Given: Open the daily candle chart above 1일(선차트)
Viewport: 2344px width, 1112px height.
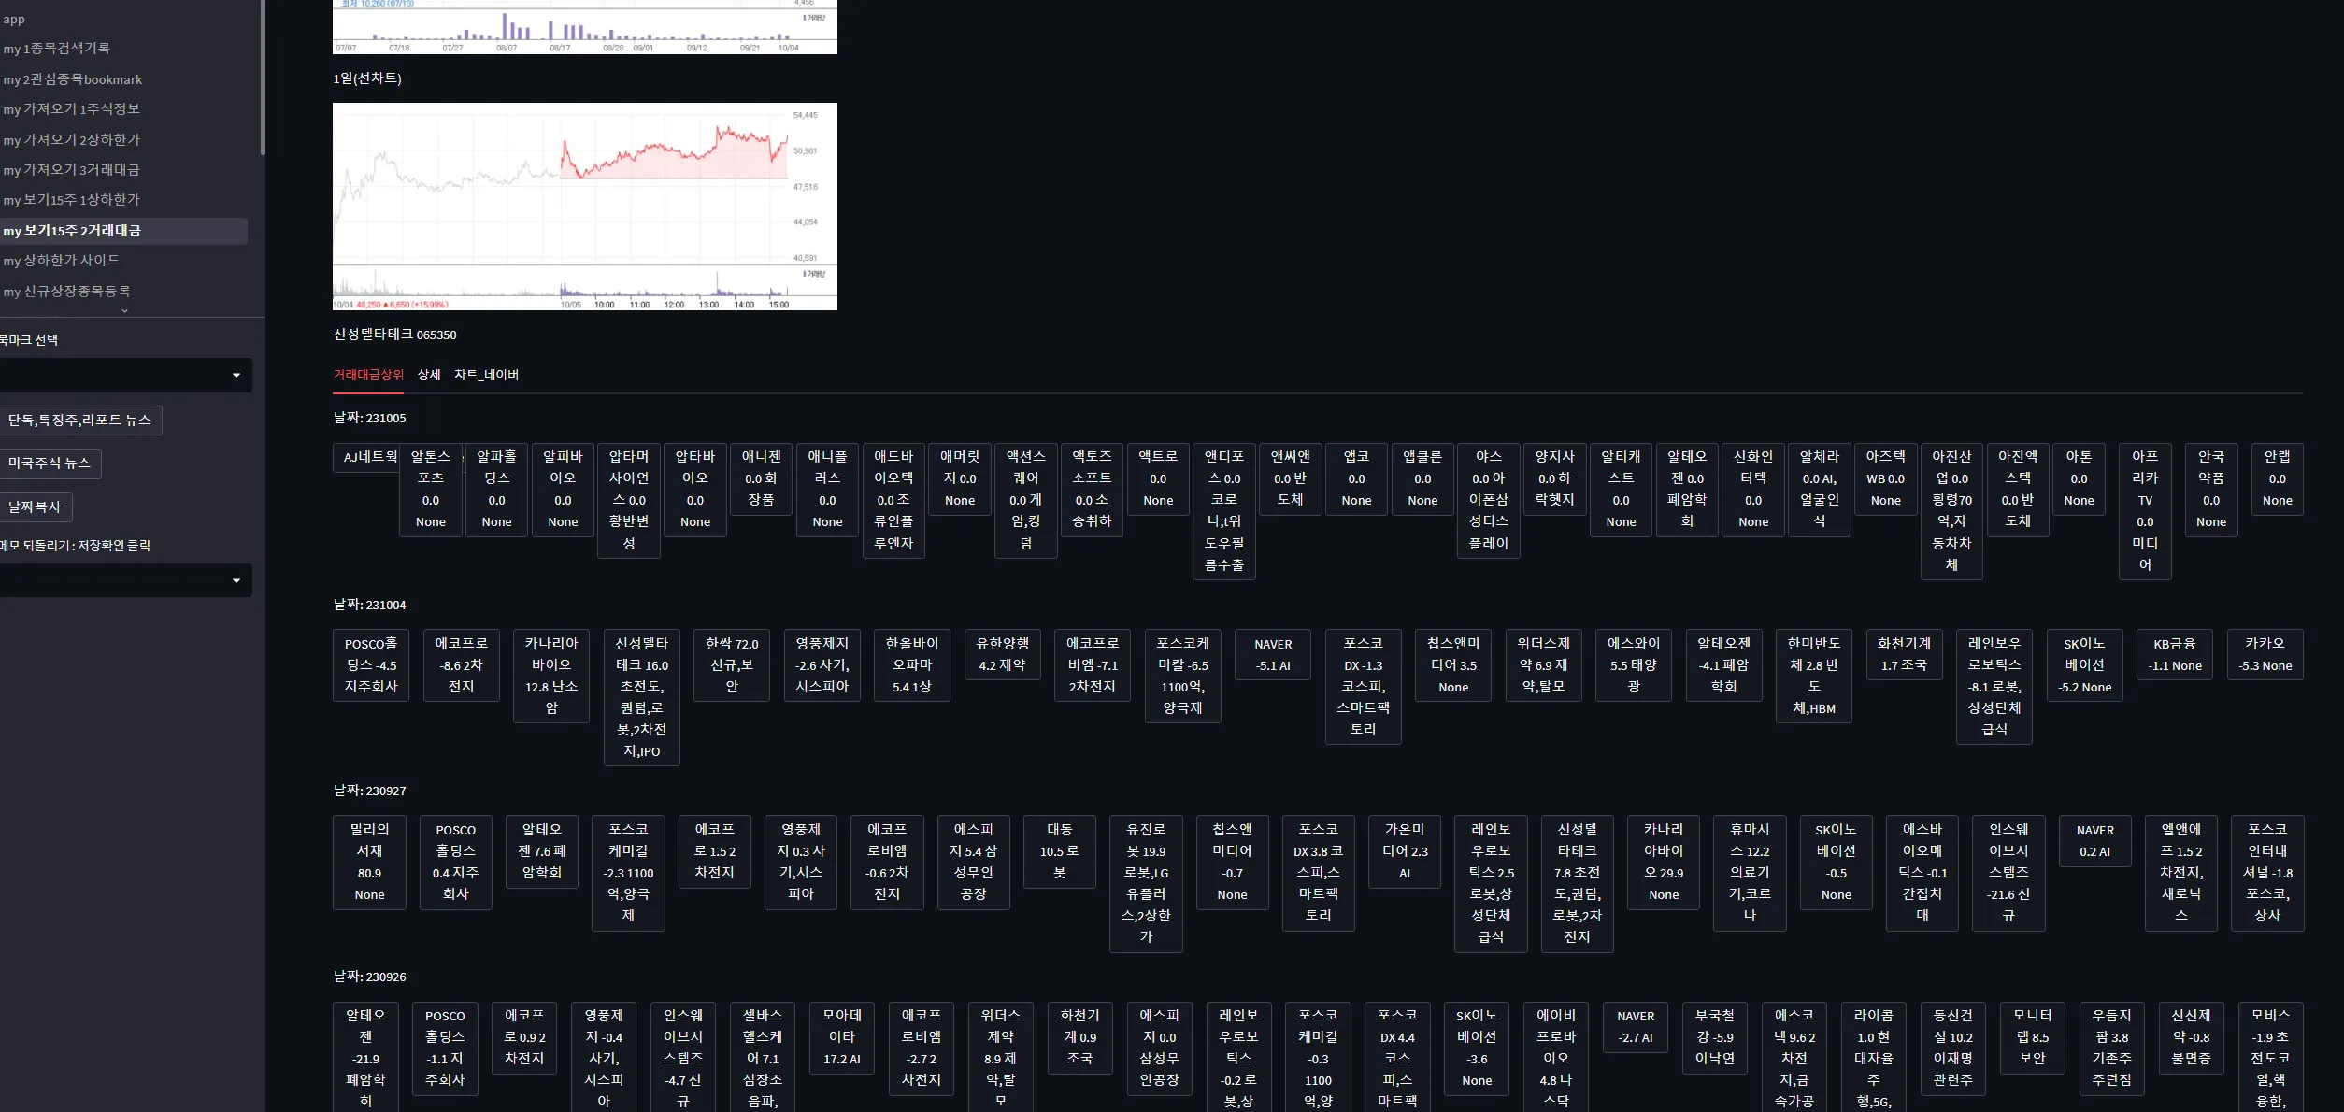Looking at the screenshot, I should (585, 27).
